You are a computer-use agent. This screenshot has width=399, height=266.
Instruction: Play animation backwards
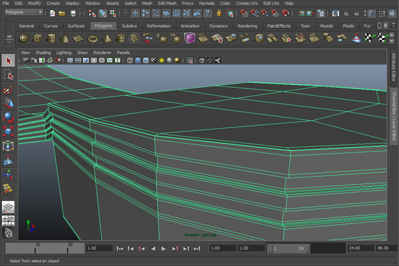(153, 249)
